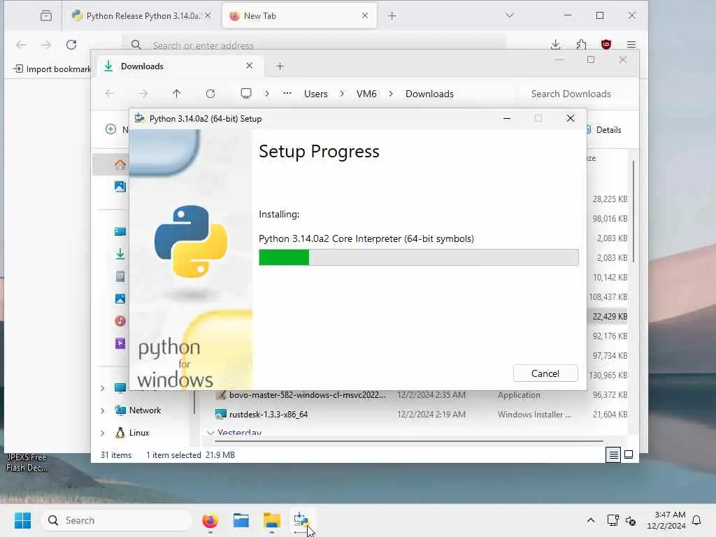Cancel the Python setup installation
Viewport: 716px width, 537px height.
click(x=545, y=373)
